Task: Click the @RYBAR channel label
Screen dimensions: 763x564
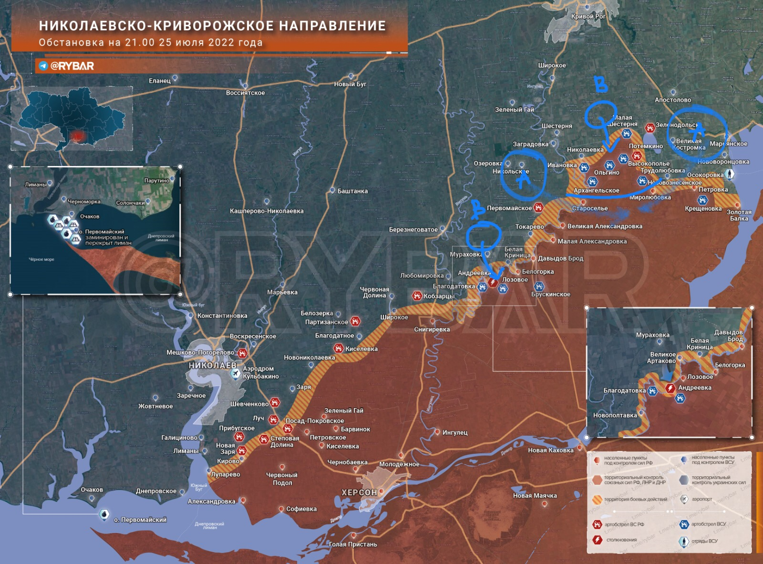Action: [72, 66]
